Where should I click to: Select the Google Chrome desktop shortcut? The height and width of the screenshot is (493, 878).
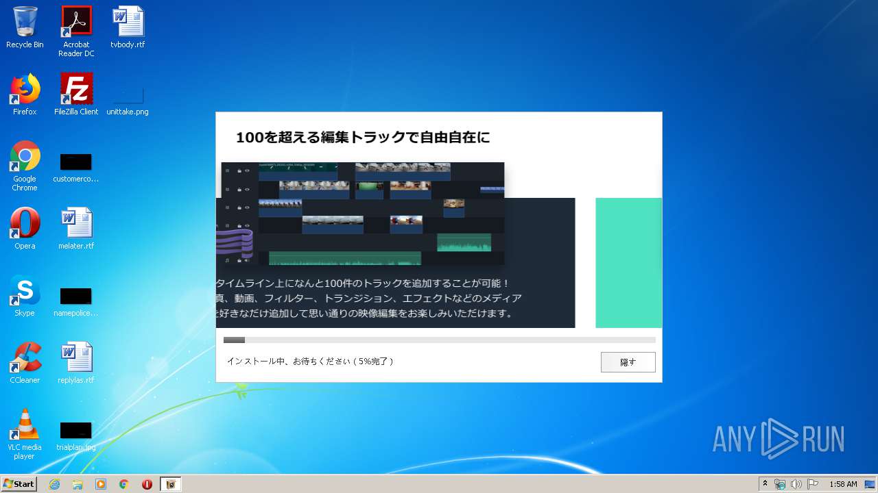[x=25, y=166]
